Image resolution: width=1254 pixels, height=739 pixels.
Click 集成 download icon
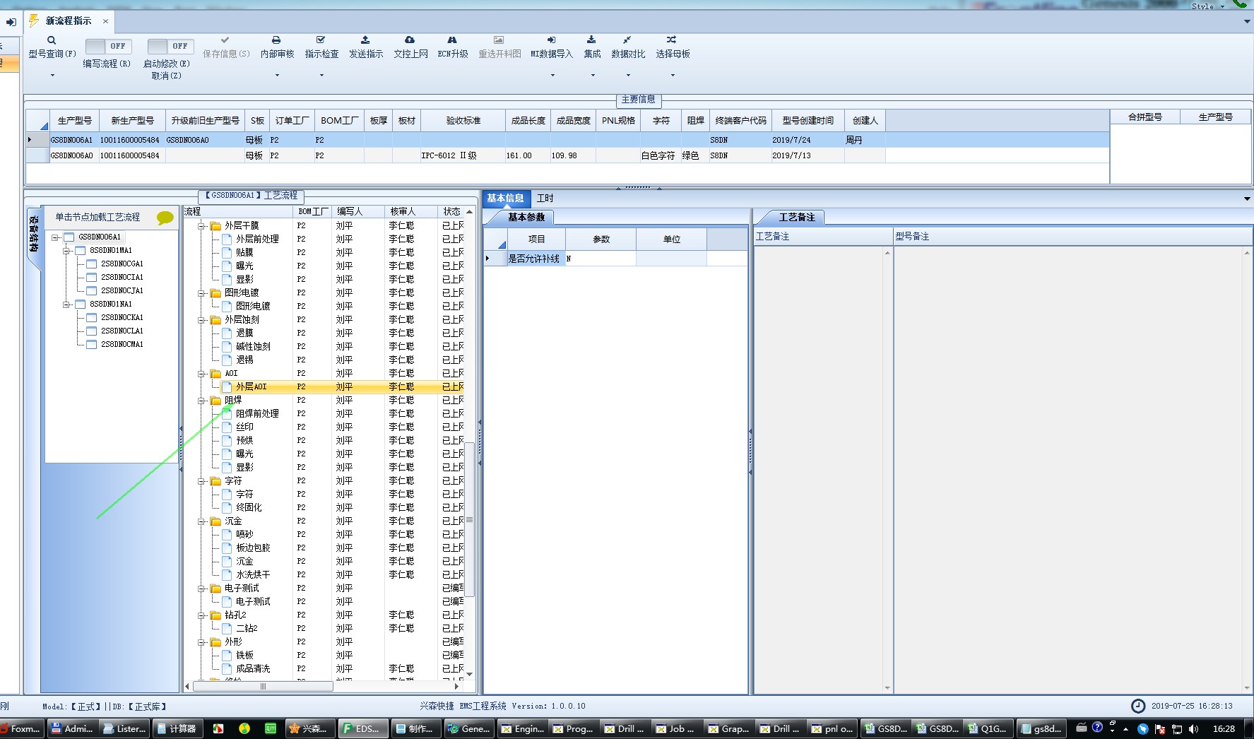(x=591, y=40)
